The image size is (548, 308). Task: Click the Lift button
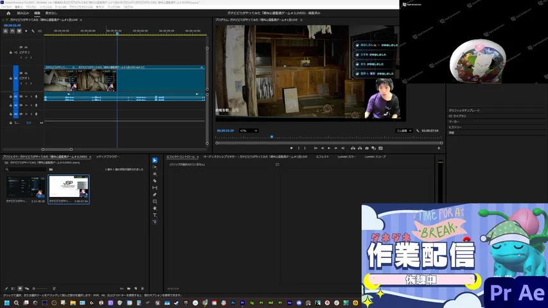[353, 148]
